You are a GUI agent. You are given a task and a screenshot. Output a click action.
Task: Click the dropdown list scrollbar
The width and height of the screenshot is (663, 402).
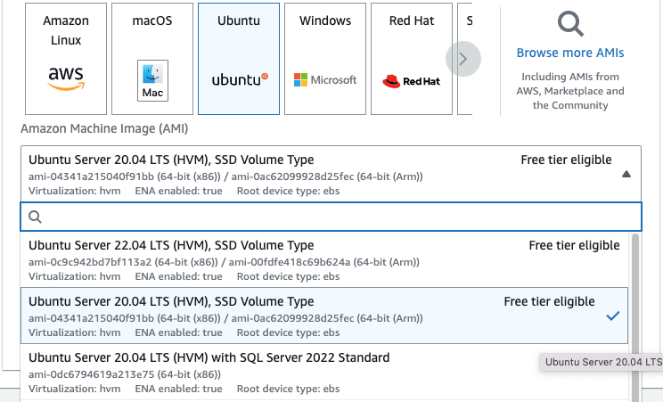pos(634,316)
